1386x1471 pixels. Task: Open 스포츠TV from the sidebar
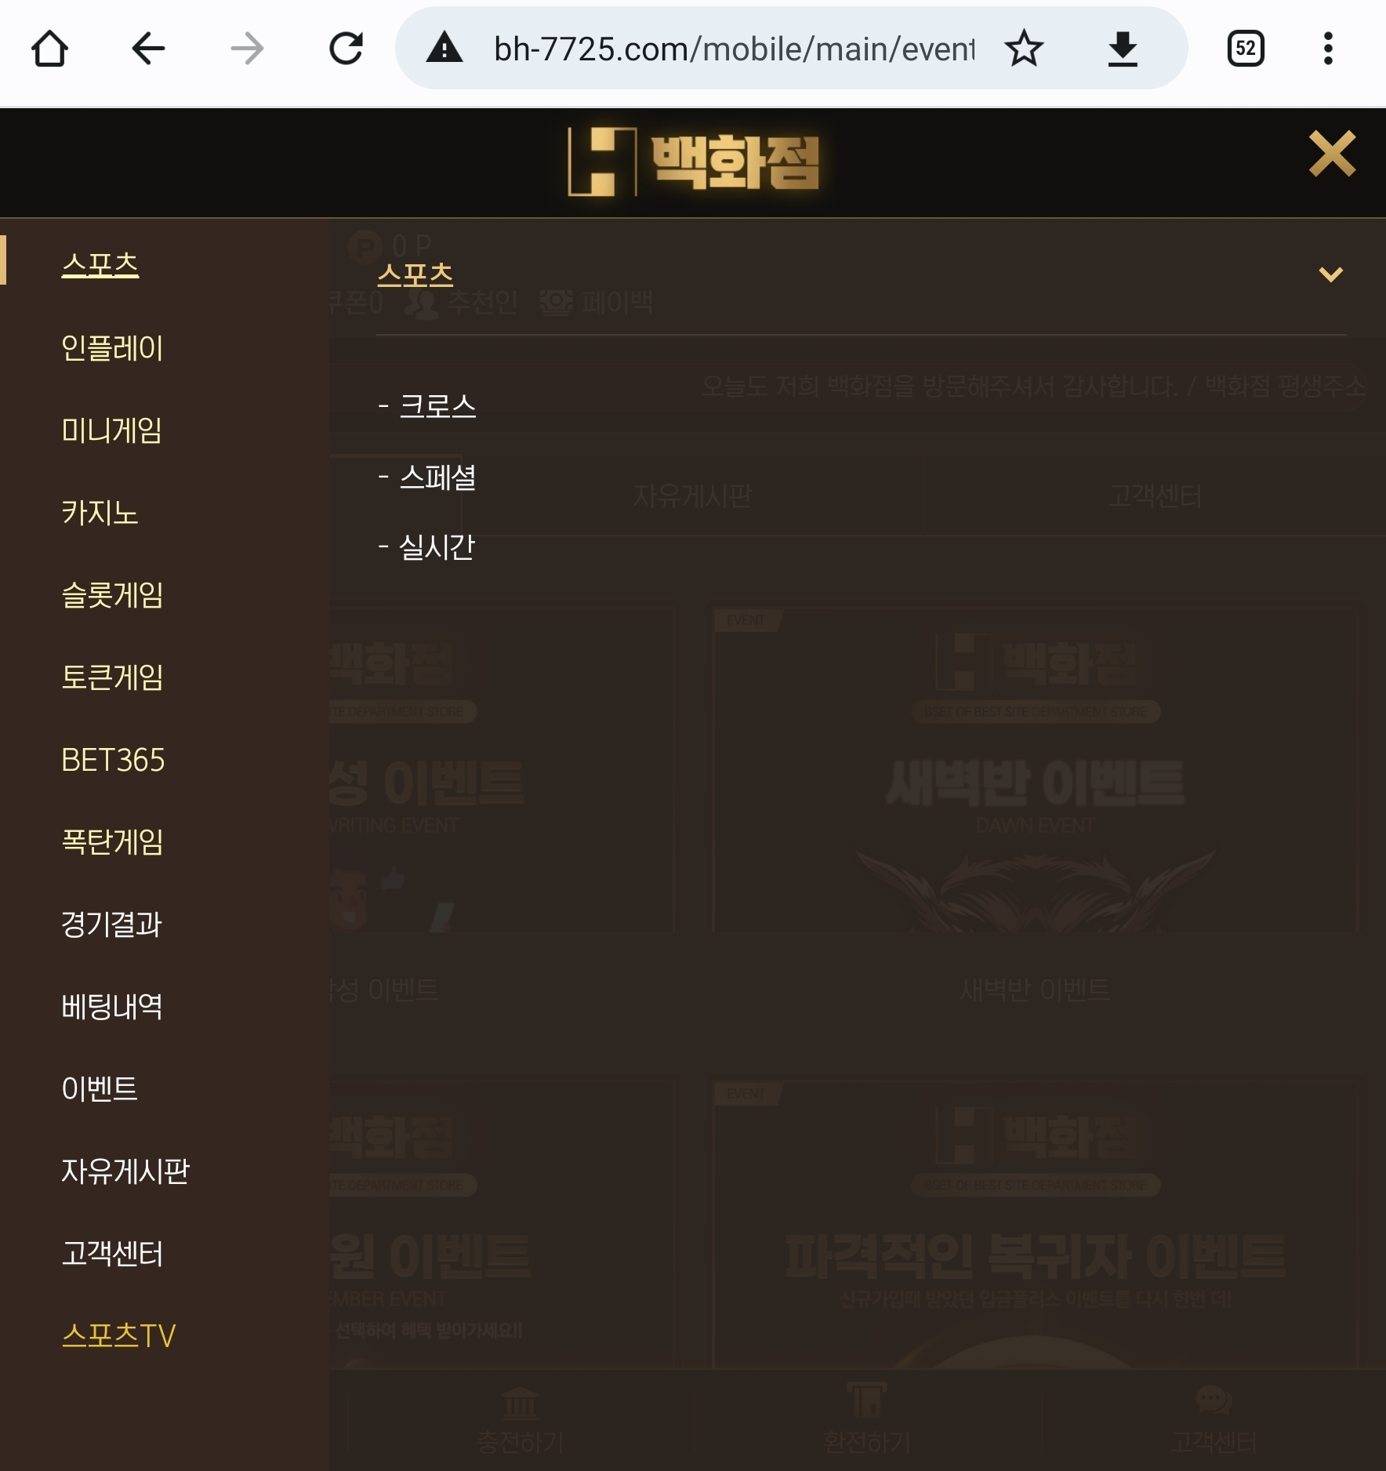click(x=118, y=1335)
